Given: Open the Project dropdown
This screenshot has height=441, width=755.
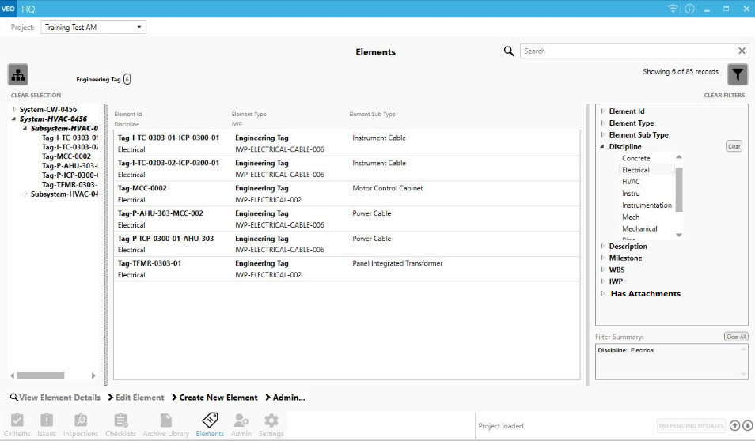Looking at the screenshot, I should pyautogui.click(x=93, y=28).
